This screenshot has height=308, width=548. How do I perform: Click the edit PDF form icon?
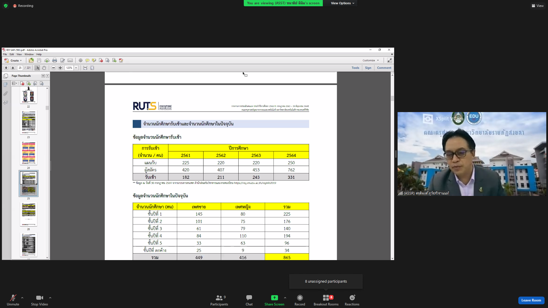tap(121, 60)
